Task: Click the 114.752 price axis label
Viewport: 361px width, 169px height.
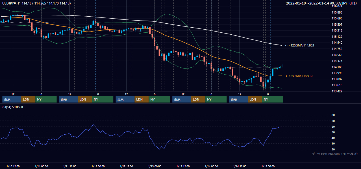Action: pyautogui.click(x=337, y=49)
